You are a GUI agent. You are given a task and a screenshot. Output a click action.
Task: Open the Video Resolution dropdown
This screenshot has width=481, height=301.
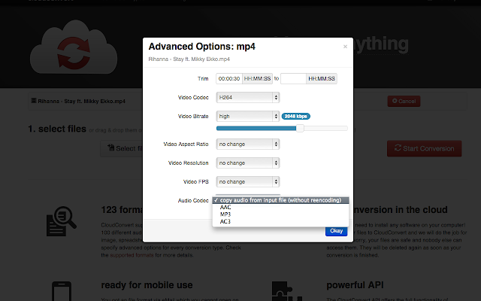tap(248, 163)
